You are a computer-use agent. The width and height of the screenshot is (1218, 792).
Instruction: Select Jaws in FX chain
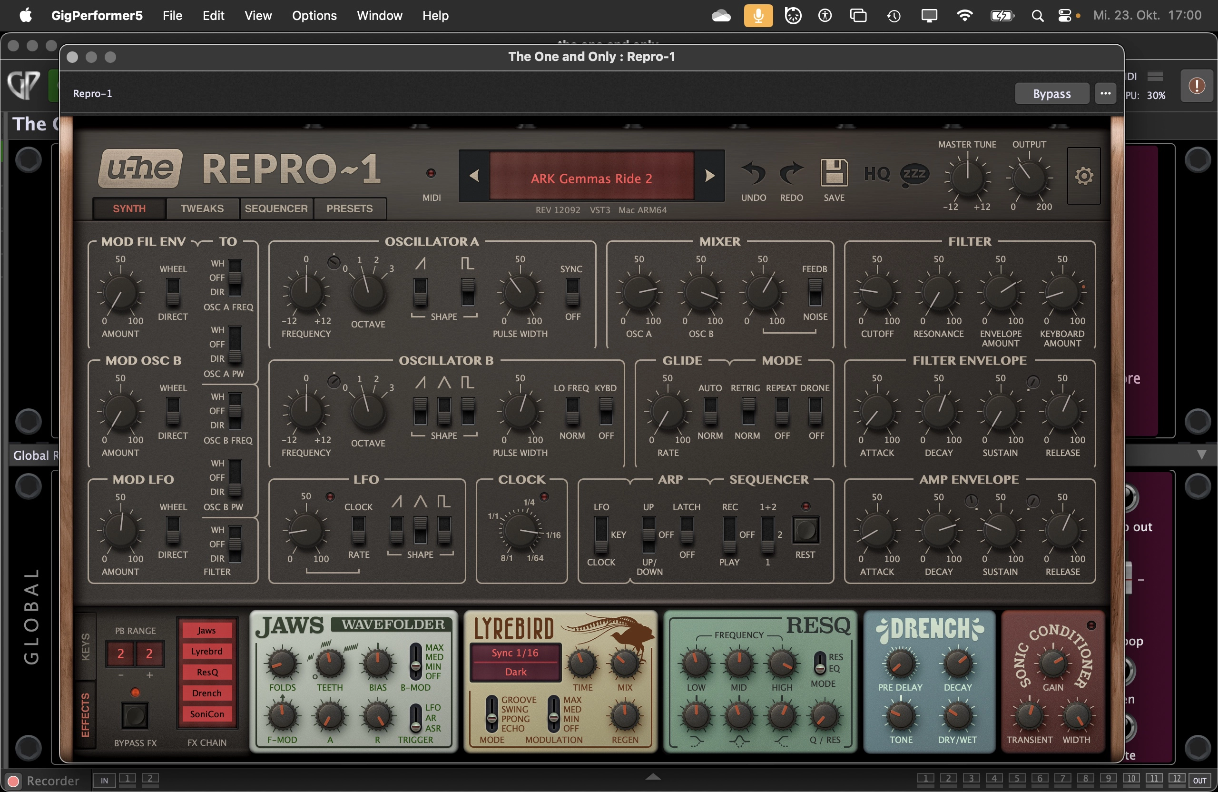click(207, 630)
